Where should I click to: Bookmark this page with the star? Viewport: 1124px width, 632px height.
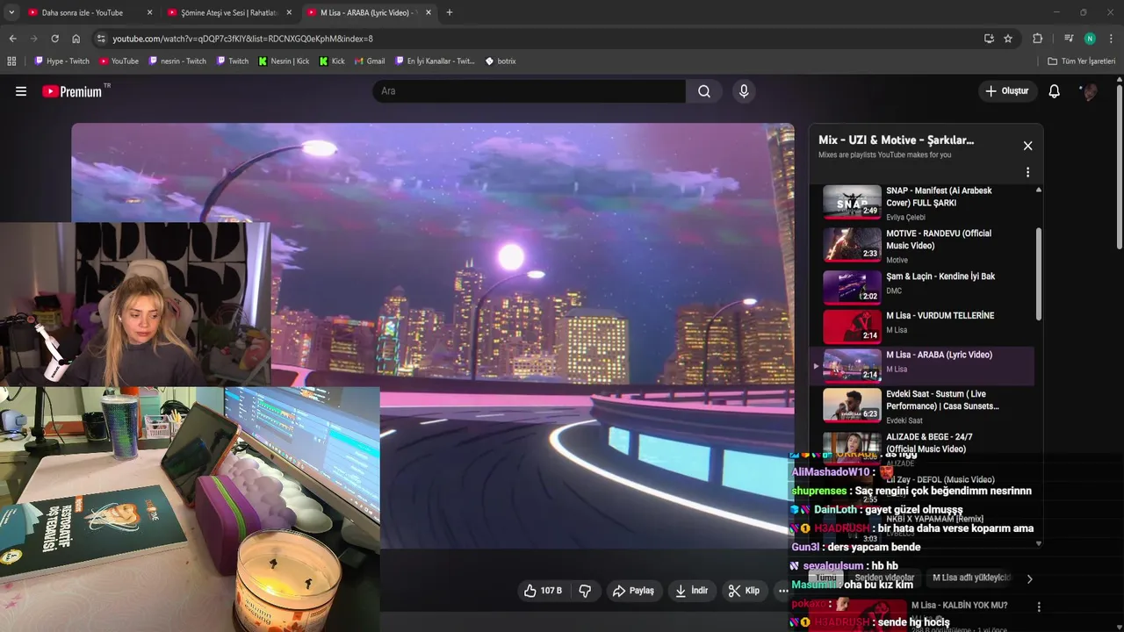[x=1008, y=39]
